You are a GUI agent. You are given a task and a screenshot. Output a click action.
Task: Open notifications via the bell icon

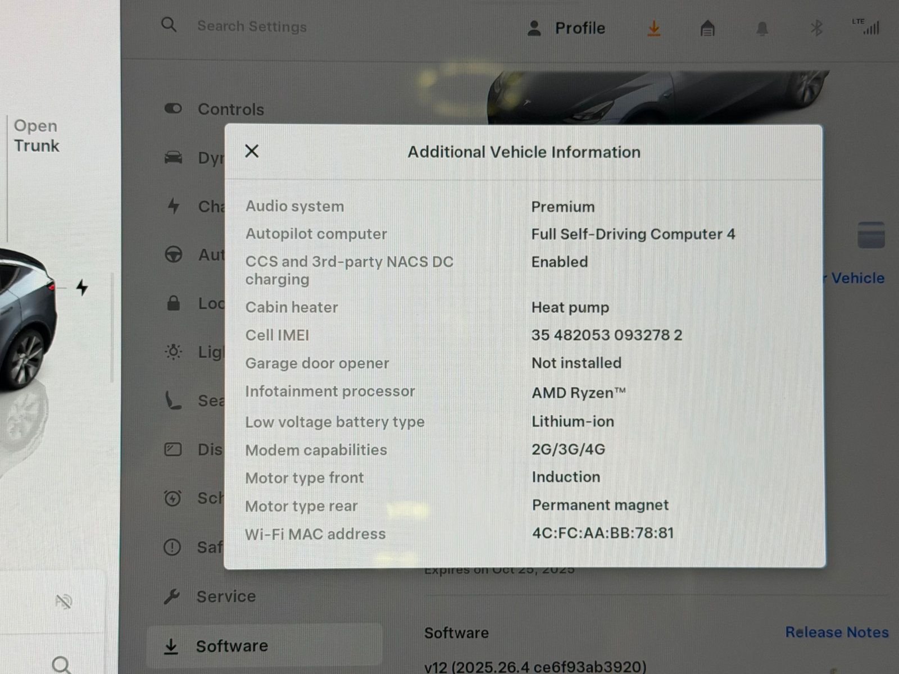761,28
